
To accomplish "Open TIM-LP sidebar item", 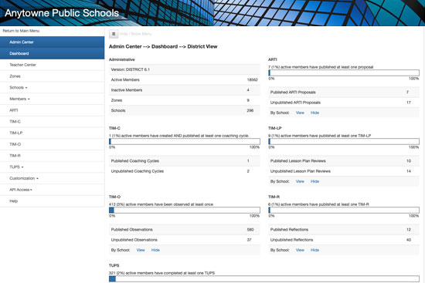I will click(52, 133).
